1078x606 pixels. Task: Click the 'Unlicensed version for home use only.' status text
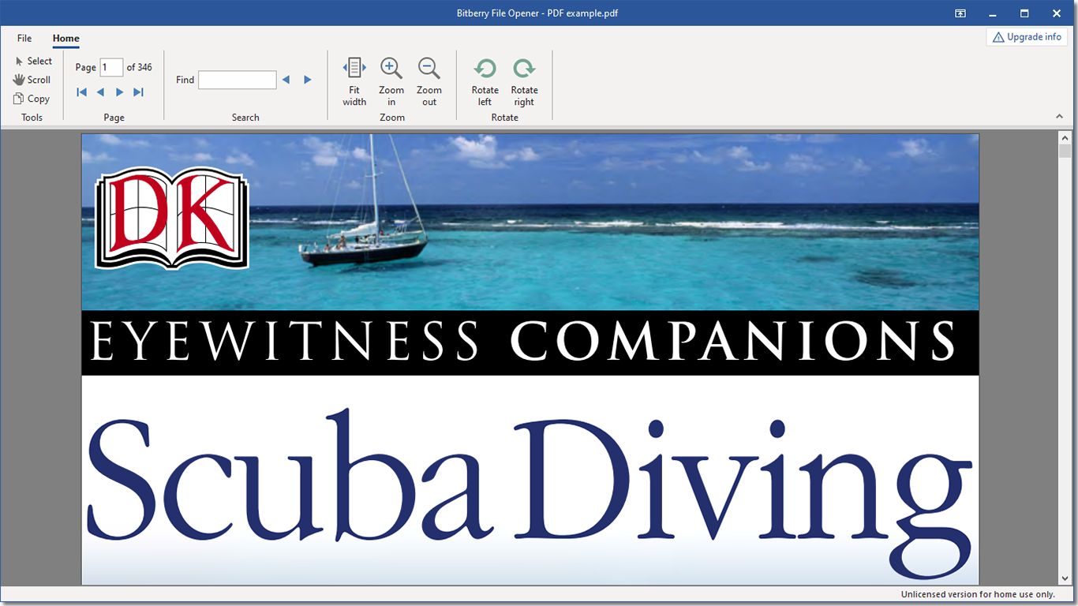(x=978, y=594)
